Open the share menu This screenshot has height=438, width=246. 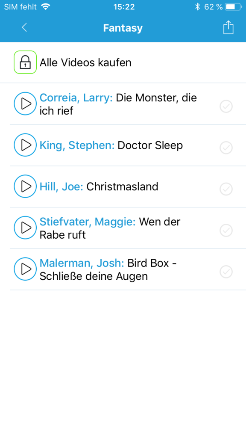click(x=228, y=27)
